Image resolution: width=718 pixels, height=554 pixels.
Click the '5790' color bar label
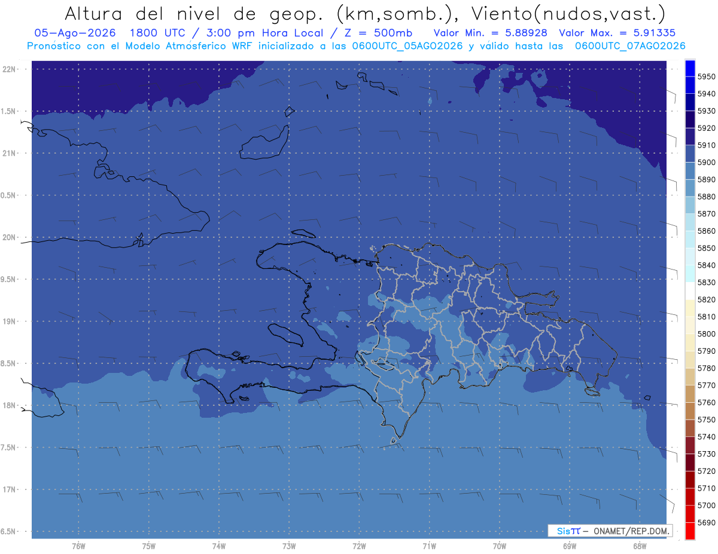coord(707,351)
